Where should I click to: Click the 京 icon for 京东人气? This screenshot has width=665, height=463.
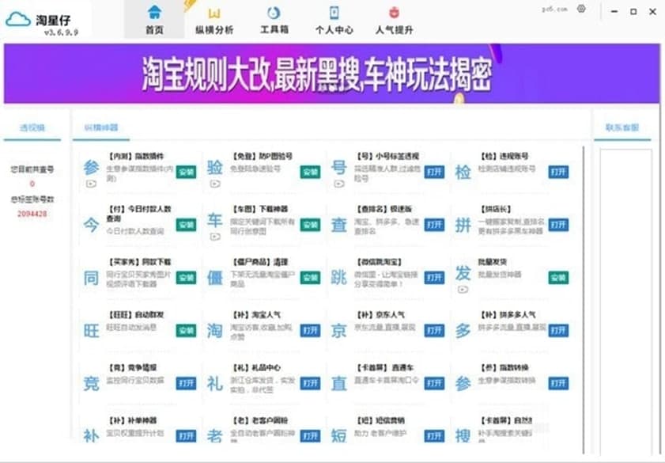(339, 331)
